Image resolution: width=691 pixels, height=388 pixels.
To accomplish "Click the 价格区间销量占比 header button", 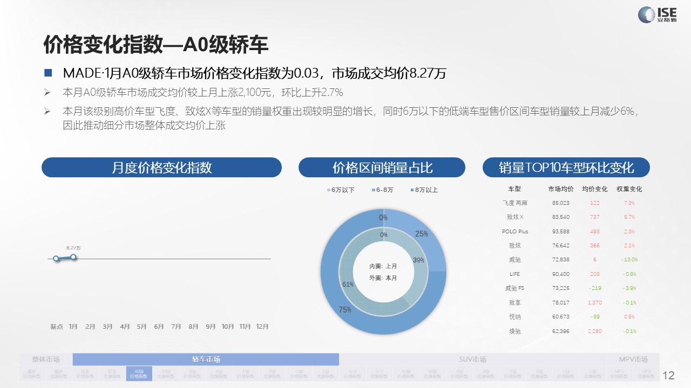I will pyautogui.click(x=382, y=168).
